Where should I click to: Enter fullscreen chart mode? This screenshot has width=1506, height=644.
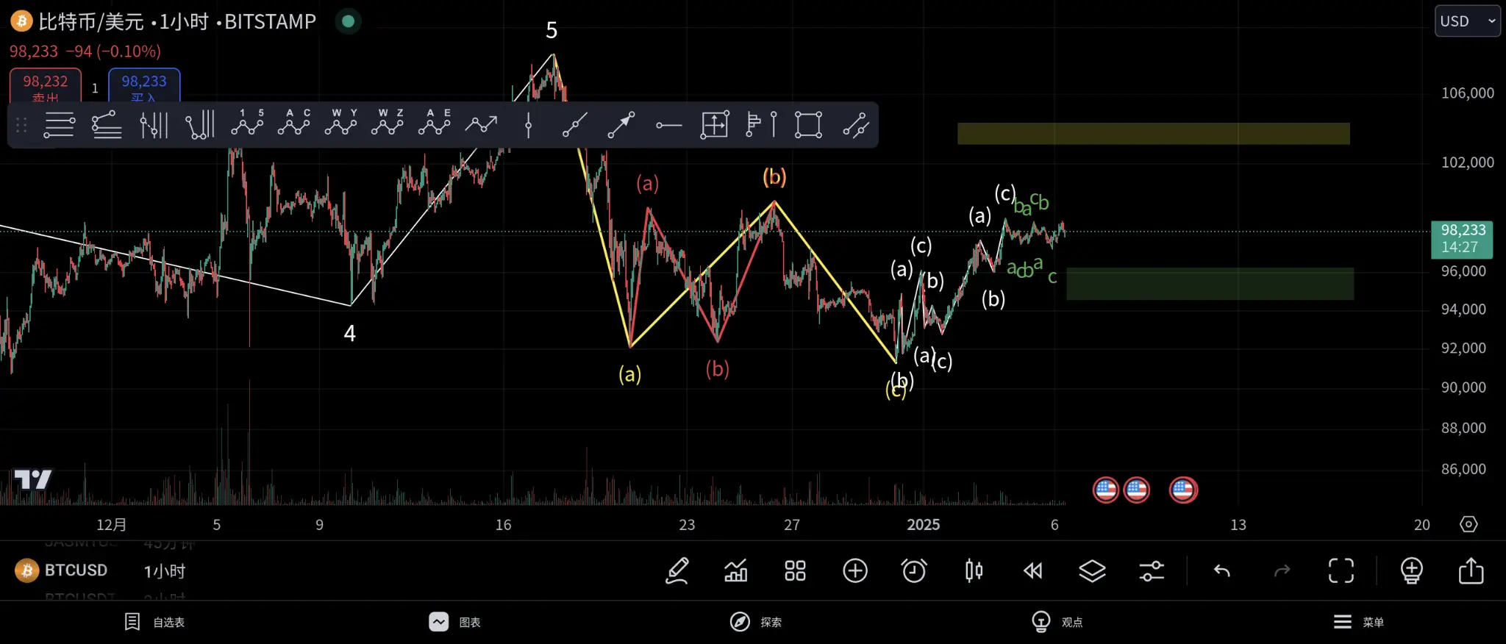tap(1341, 570)
